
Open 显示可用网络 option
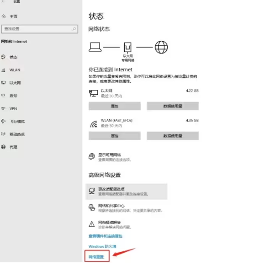tap(110, 157)
